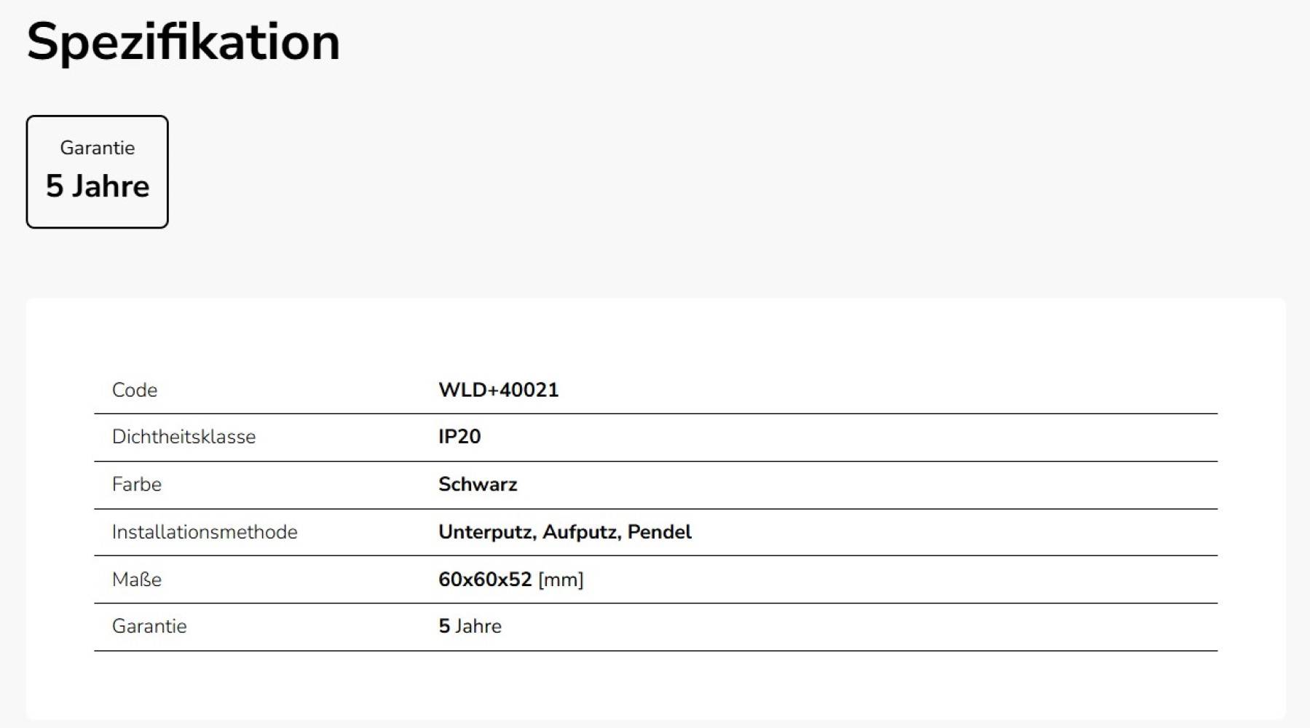
Task: Click the word Pendel
Action: [x=659, y=532]
